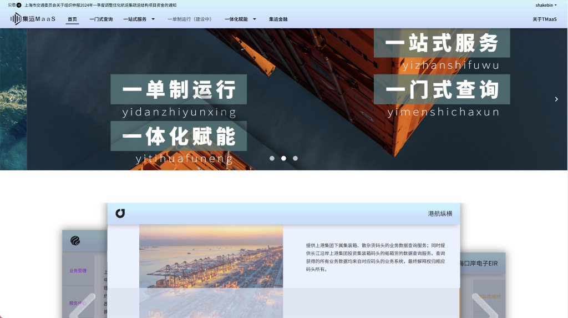Open the announcement about 2024 航运集疏运 funding
The width and height of the screenshot is (568, 318).
(100, 5)
